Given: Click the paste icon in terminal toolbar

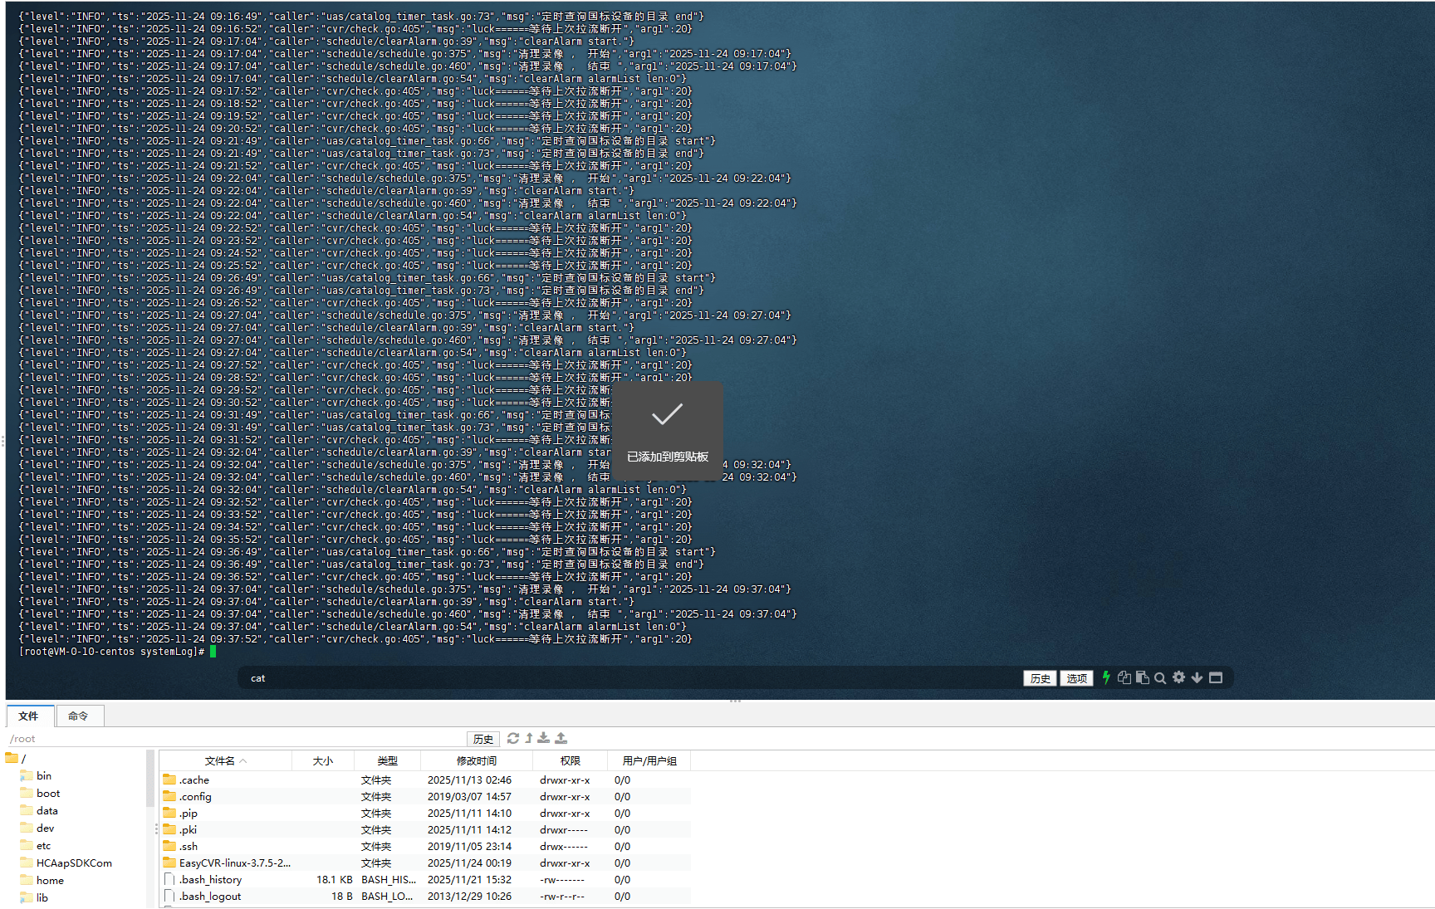Looking at the screenshot, I should 1143,678.
